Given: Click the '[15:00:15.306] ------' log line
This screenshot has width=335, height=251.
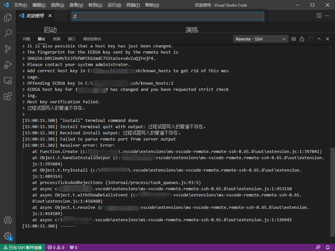Looking at the screenshot, I should (49, 226).
